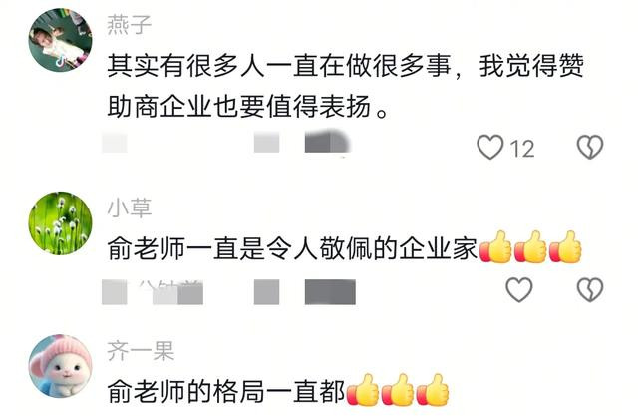The height and width of the screenshot is (416, 638).
Task: Like 小草's comment with heart icon
Action: click(518, 290)
